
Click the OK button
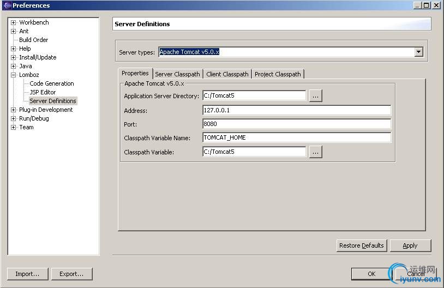click(371, 274)
